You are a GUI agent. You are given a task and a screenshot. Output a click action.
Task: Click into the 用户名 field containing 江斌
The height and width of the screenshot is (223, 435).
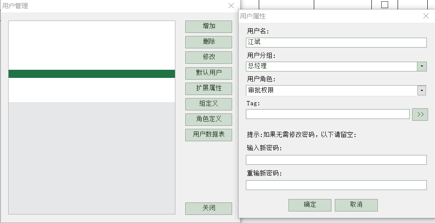(336, 42)
